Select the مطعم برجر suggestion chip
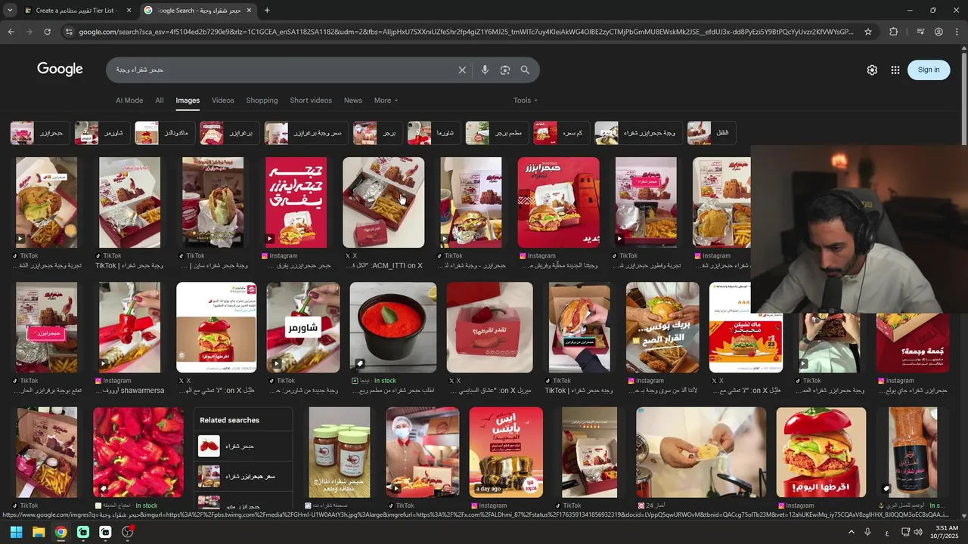The height and width of the screenshot is (544, 968). [496, 133]
